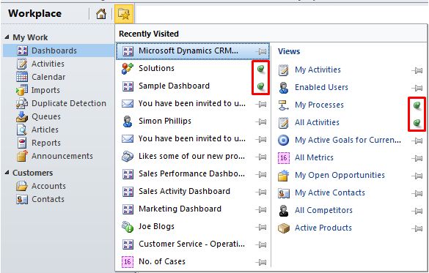Screen dimensions: 429x273
Task: Click the My Active Goals target icon
Action: [284, 140]
